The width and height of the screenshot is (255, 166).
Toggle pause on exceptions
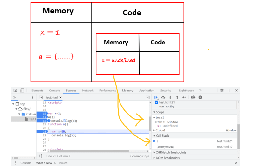tap(200, 98)
